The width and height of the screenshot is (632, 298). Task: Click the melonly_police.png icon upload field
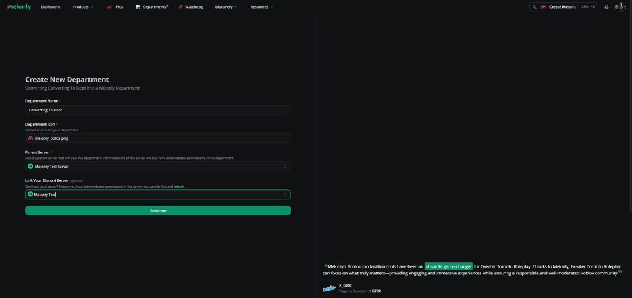(158, 138)
